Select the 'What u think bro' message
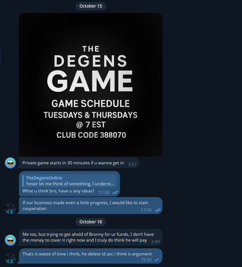 69,184
